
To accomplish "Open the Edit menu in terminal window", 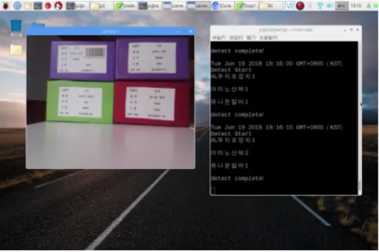I will 236,38.
